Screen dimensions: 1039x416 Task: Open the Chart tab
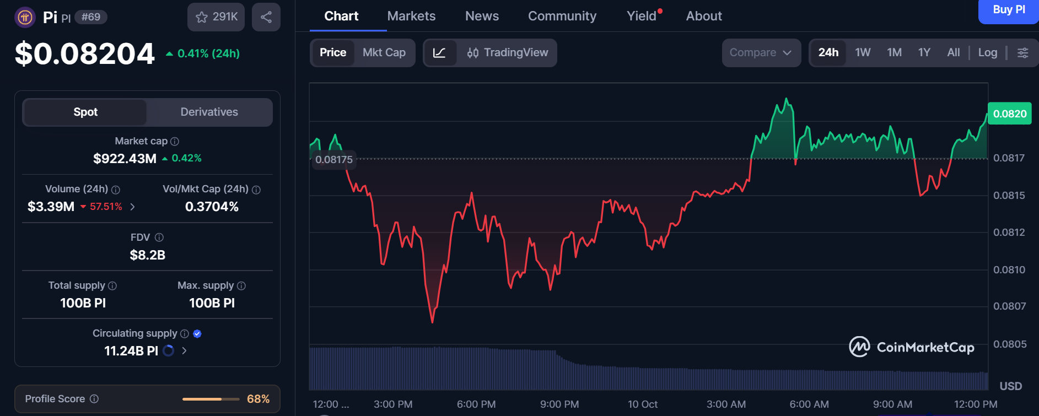(341, 17)
